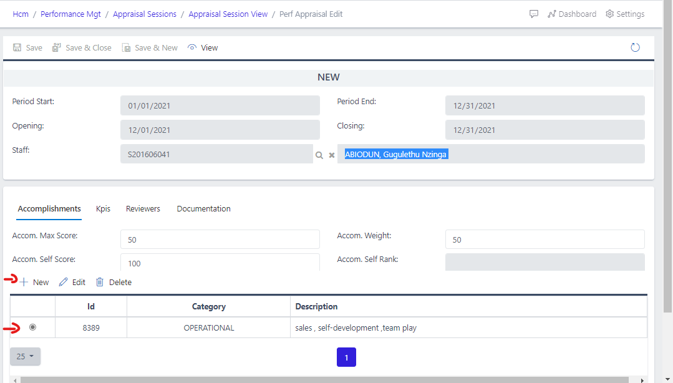The image size is (673, 383).
Task: Click the Appraisal Sessions breadcrumb link
Action: click(145, 13)
